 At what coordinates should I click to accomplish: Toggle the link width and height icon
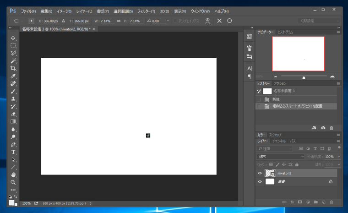pos(119,21)
